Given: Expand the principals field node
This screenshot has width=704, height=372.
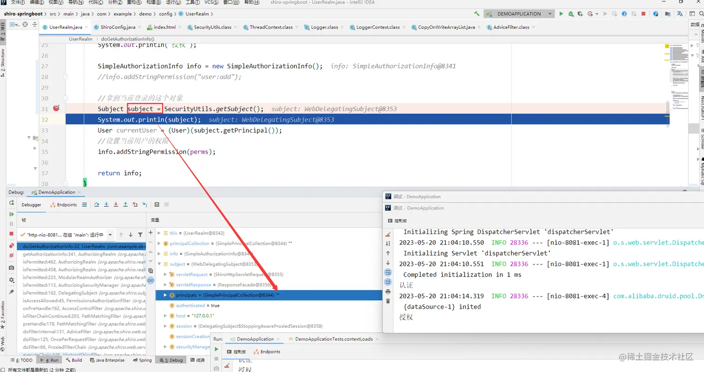Looking at the screenshot, I should point(165,295).
